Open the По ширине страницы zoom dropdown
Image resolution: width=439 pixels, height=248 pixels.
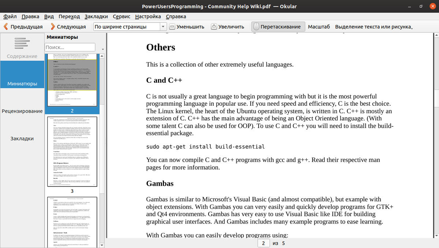tap(130, 27)
